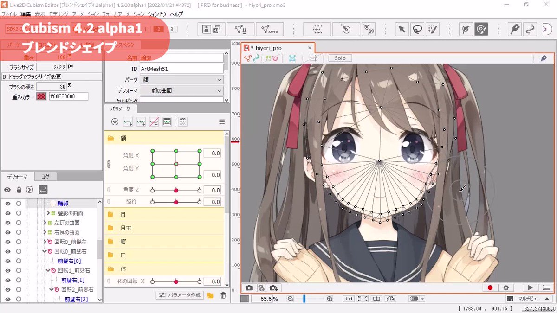Open canvas settings gear icon
Image resolution: width=557 pixels, height=313 pixels.
(x=506, y=287)
